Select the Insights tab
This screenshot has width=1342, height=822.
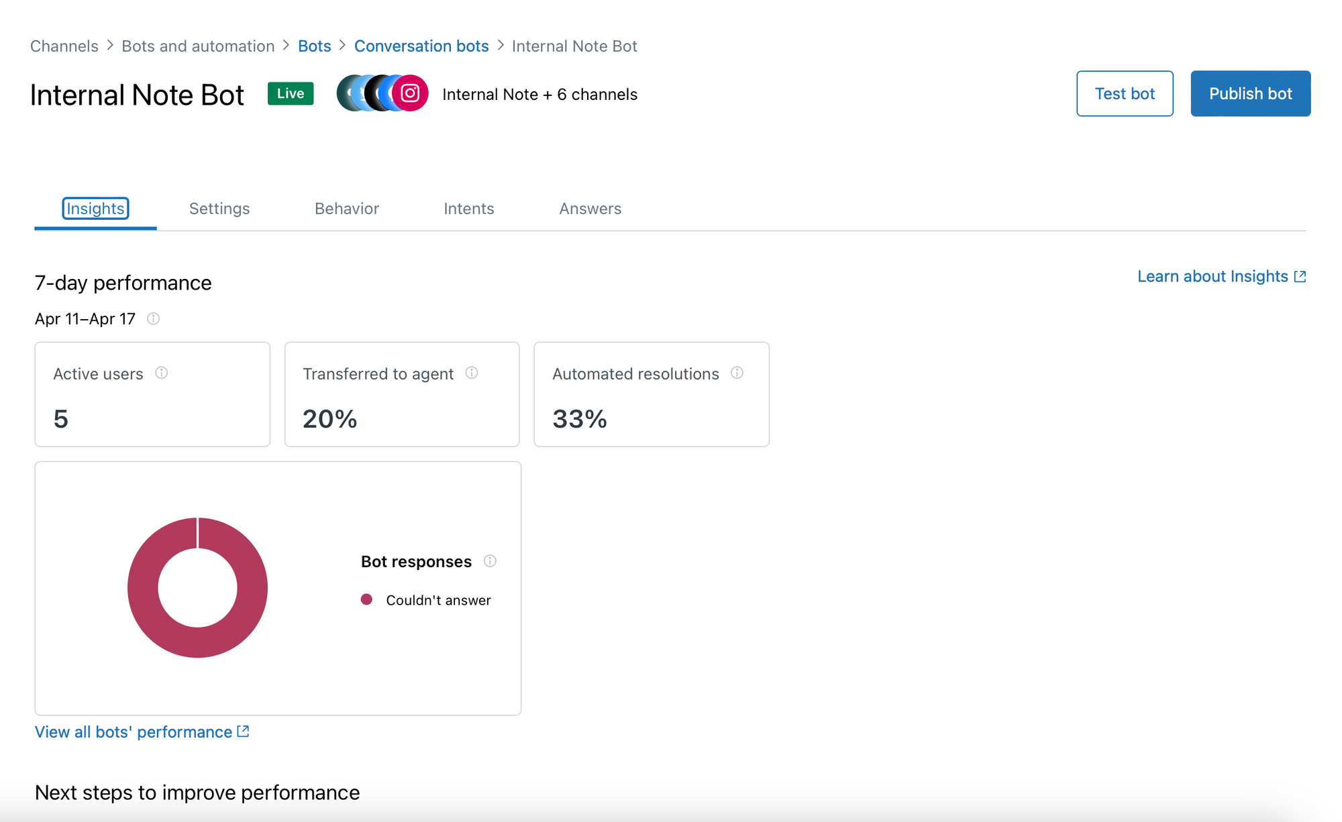95,209
